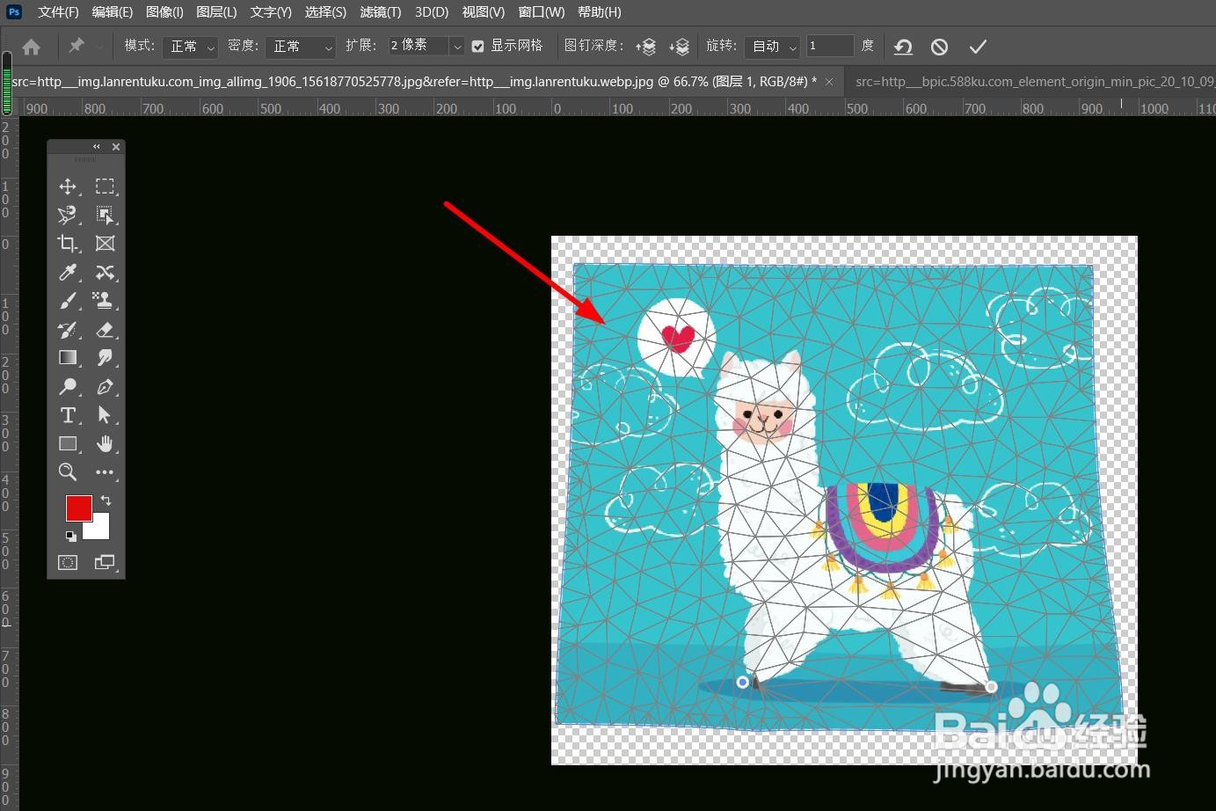Image resolution: width=1216 pixels, height=811 pixels.
Task: Select the History Brush tool
Action: tap(68, 330)
